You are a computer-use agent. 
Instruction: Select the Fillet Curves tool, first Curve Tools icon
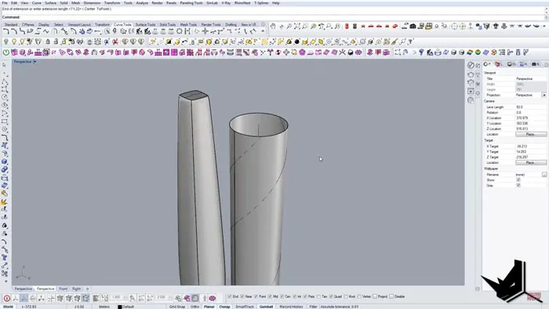click(6, 31)
